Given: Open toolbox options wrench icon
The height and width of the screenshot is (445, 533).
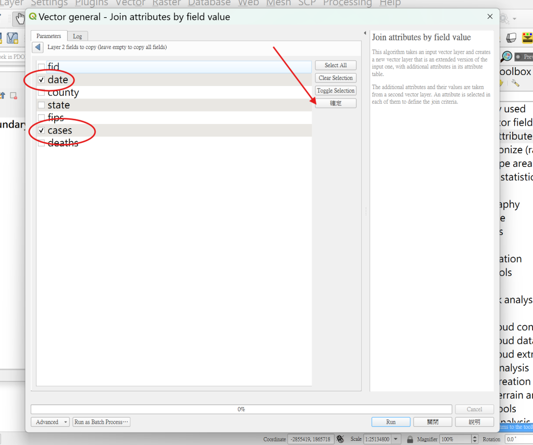Looking at the screenshot, I should (515, 83).
